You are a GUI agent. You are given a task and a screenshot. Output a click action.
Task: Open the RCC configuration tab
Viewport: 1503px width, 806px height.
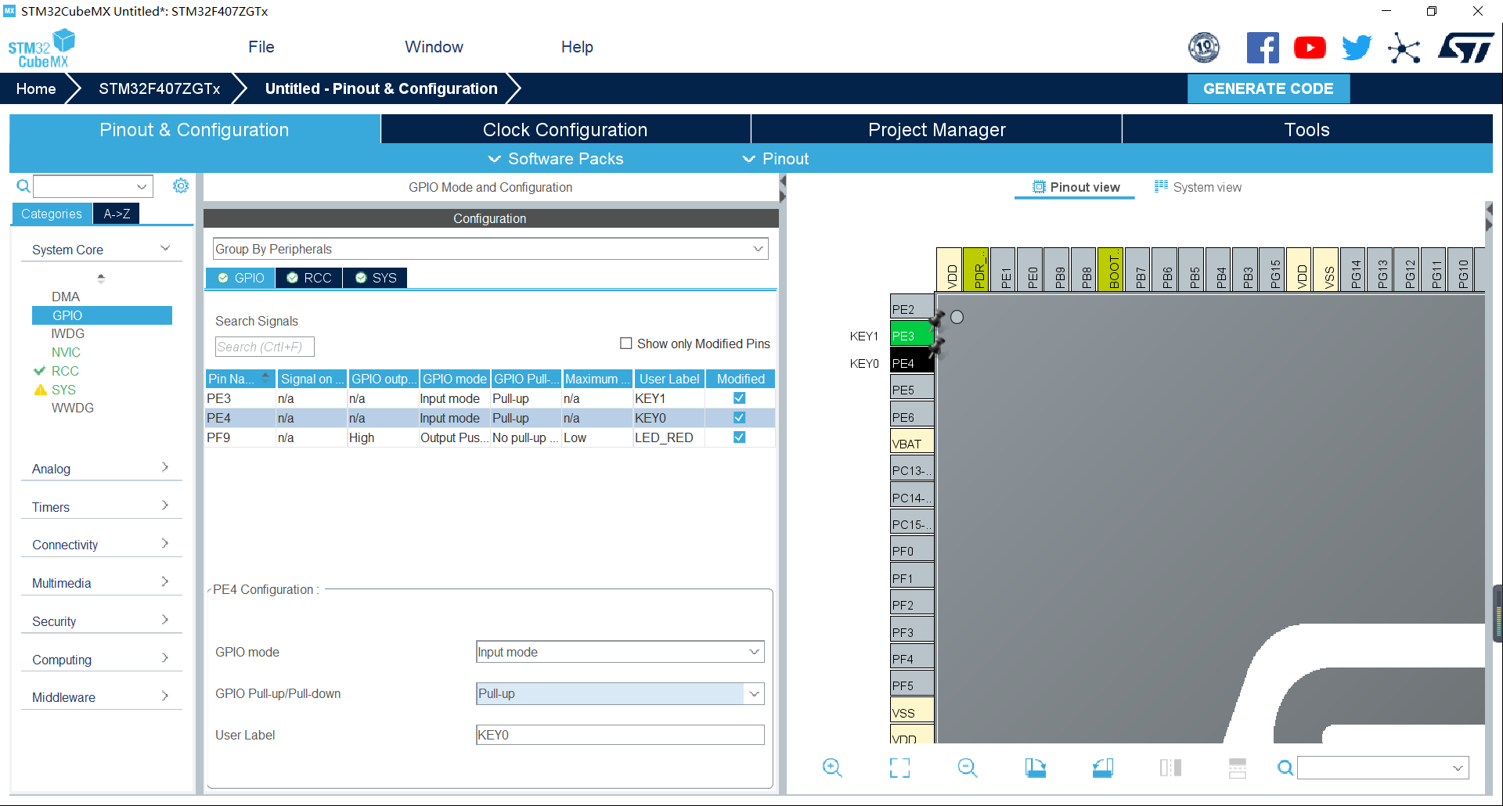pos(309,278)
